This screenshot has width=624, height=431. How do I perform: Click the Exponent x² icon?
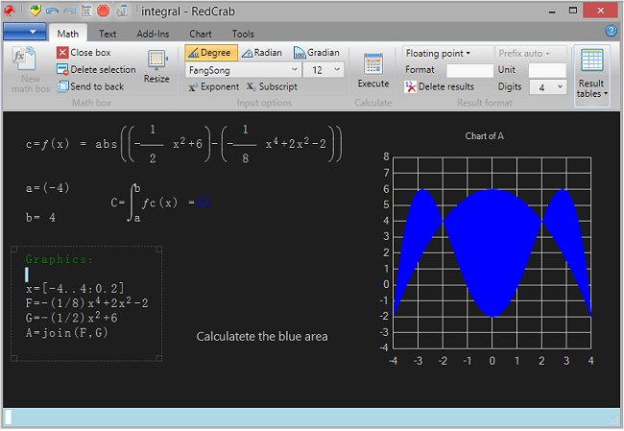193,86
